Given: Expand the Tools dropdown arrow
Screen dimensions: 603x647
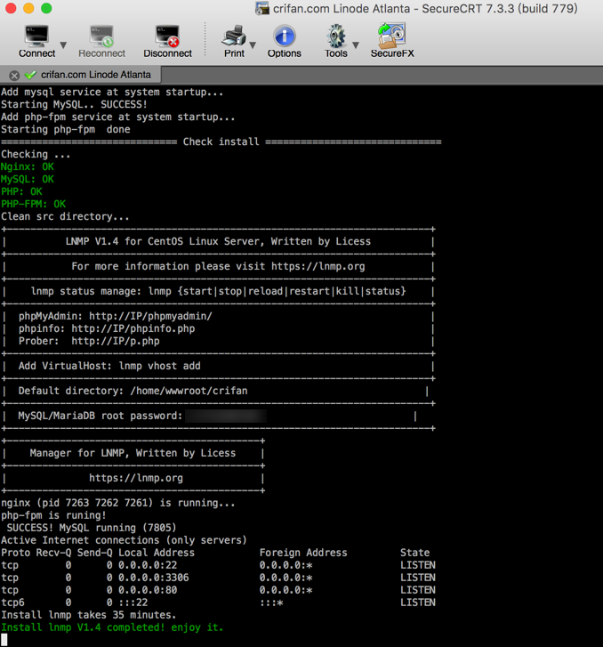Looking at the screenshot, I should [356, 44].
